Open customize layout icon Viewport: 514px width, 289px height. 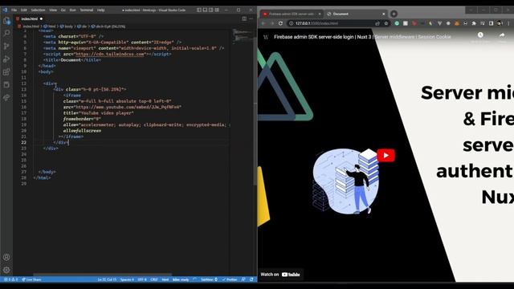point(217,10)
